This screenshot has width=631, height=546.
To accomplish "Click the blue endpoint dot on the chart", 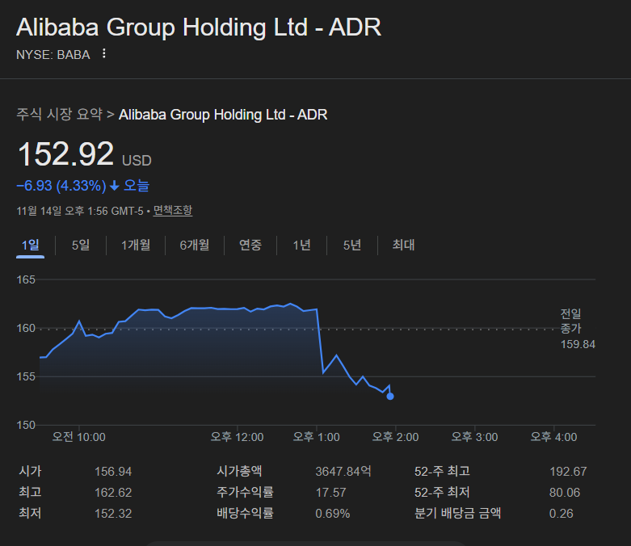I will tap(390, 396).
